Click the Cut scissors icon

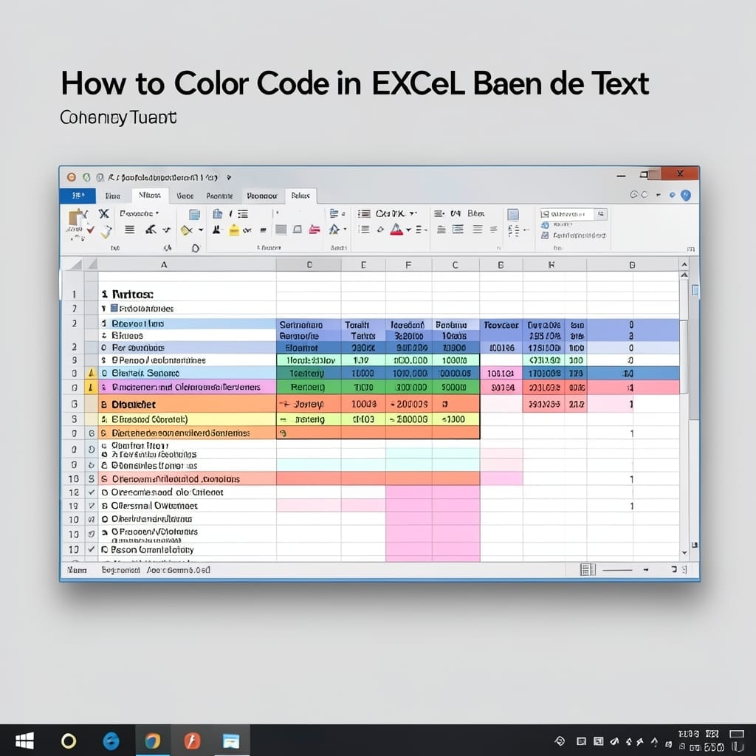103,213
